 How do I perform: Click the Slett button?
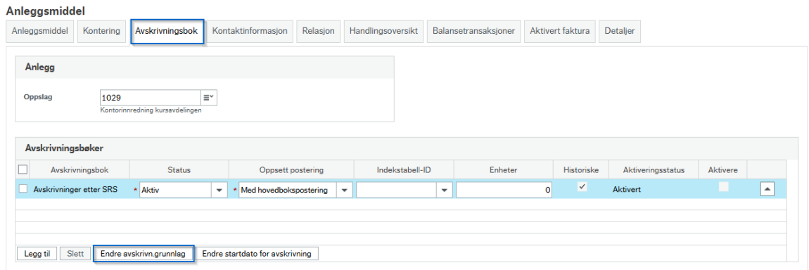[x=75, y=254]
